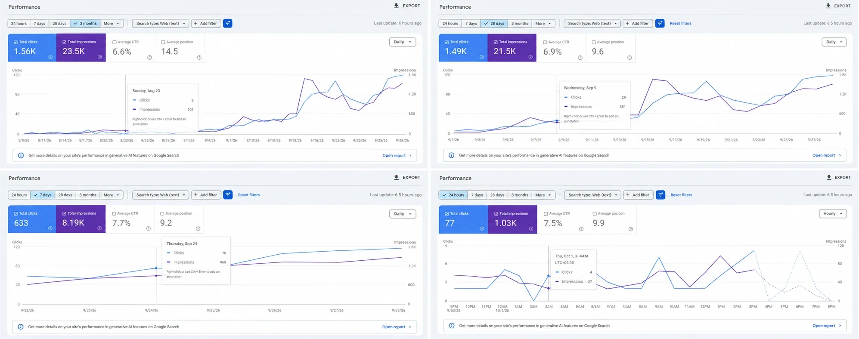The image size is (859, 339).
Task: Select the 24 hours tab in the 1.56K clicks panel
Action: coord(19,24)
